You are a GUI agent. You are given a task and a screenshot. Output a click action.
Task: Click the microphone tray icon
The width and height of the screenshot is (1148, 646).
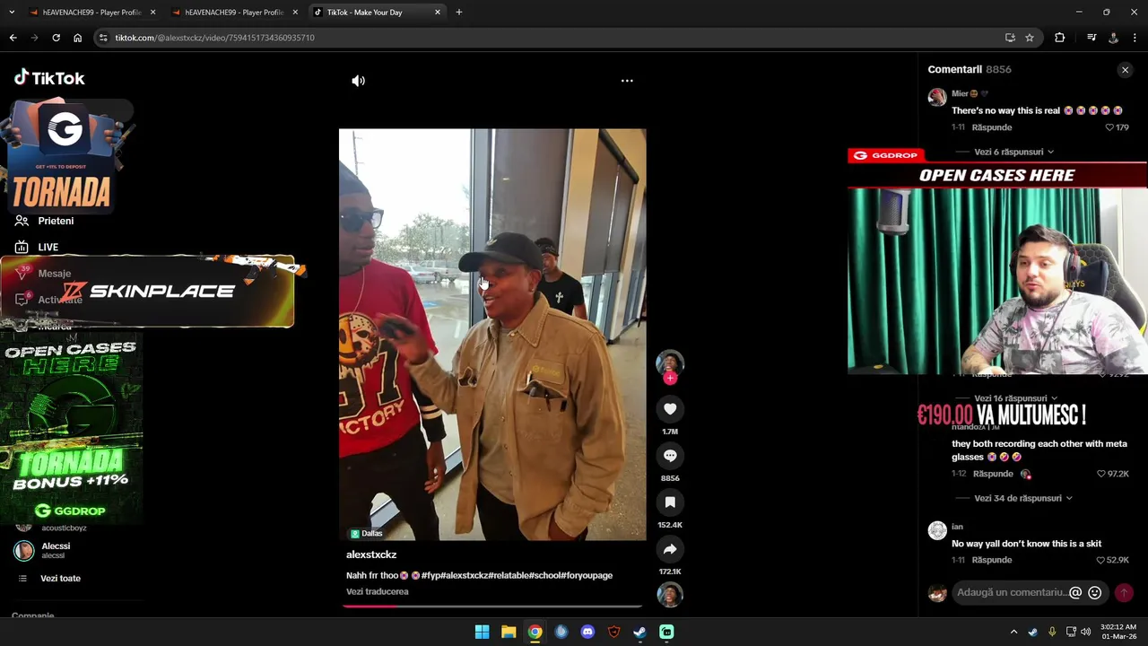[1052, 632]
